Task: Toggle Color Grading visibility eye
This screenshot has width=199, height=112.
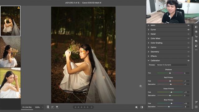Action: [x=188, y=43]
